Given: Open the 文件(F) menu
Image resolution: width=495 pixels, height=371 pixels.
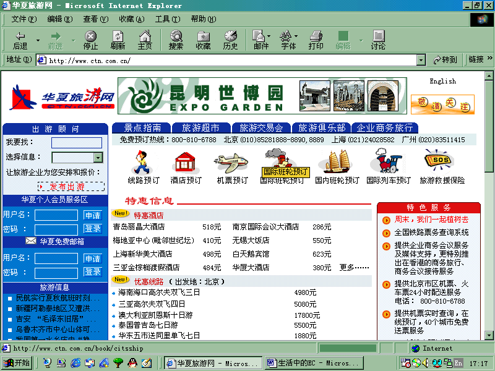Looking at the screenshot, I should (24, 19).
